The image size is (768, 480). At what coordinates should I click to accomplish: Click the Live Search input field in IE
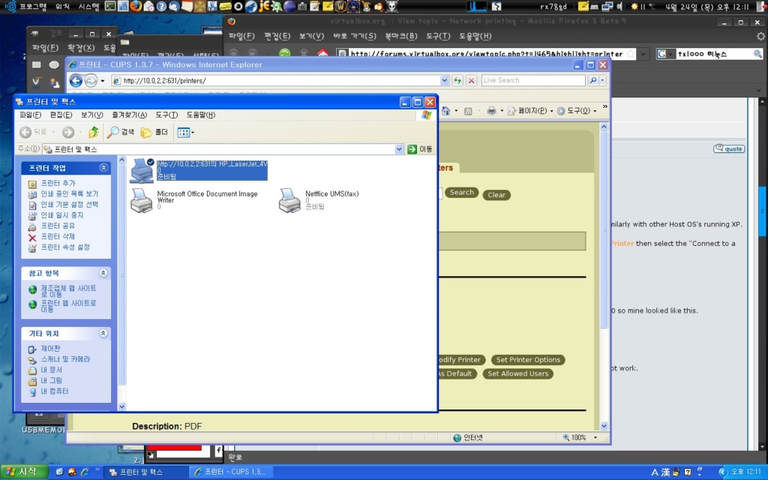tap(533, 80)
